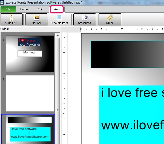Click the 'www.ilovef' text line on canvas
This screenshot has height=144, width=164.
tap(133, 125)
